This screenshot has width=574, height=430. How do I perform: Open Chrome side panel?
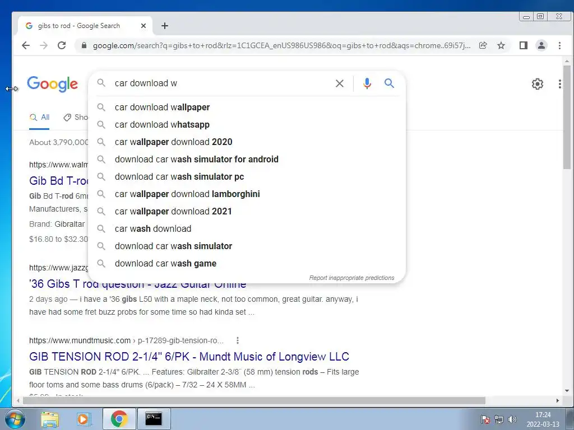coord(524,45)
